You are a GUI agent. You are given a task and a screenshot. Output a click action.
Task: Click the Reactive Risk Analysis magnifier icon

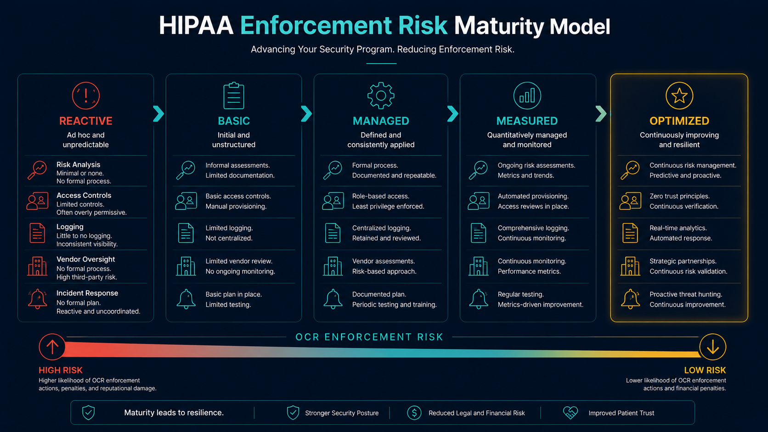[x=37, y=170]
